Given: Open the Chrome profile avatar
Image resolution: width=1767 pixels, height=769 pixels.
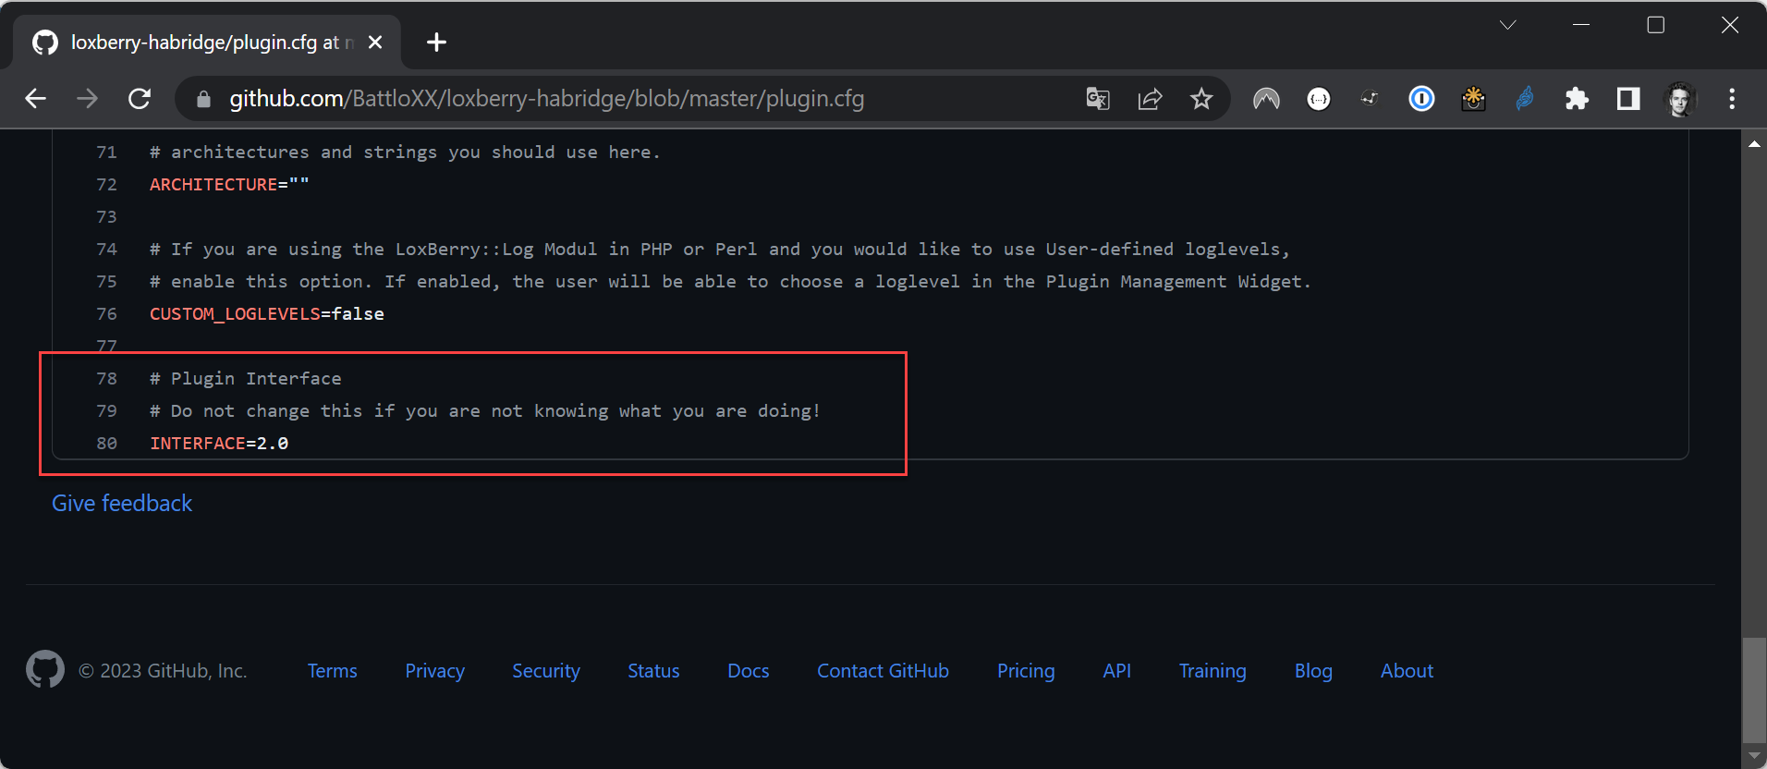Looking at the screenshot, I should click(x=1680, y=99).
